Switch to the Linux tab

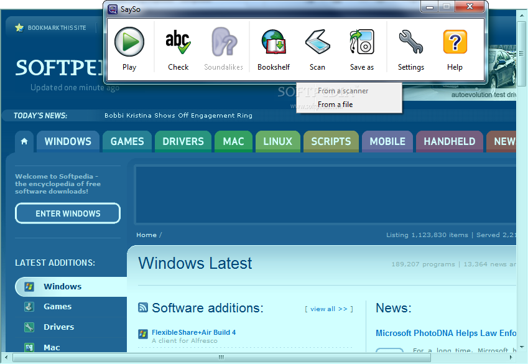pyautogui.click(x=278, y=141)
